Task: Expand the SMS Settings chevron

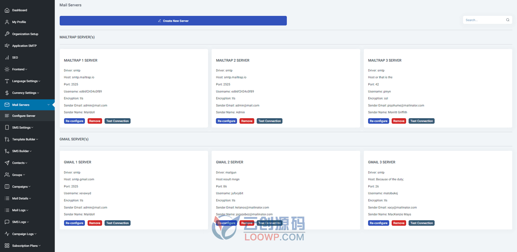Action: point(32,128)
